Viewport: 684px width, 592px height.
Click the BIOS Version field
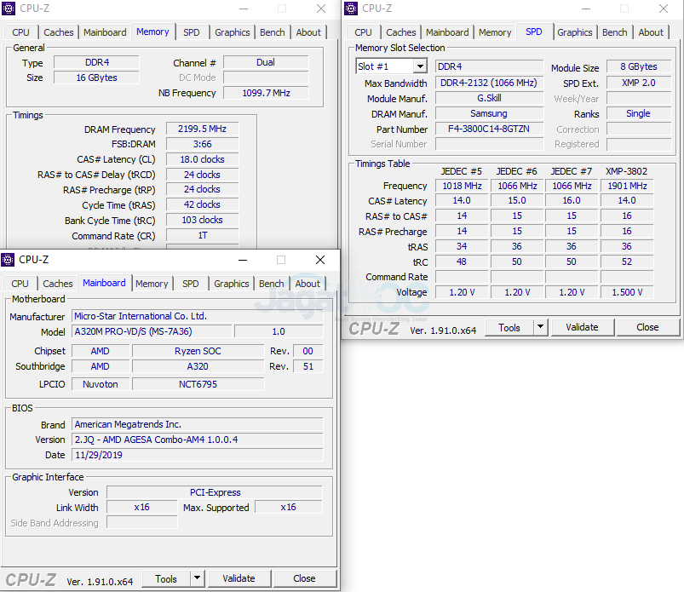click(197, 440)
